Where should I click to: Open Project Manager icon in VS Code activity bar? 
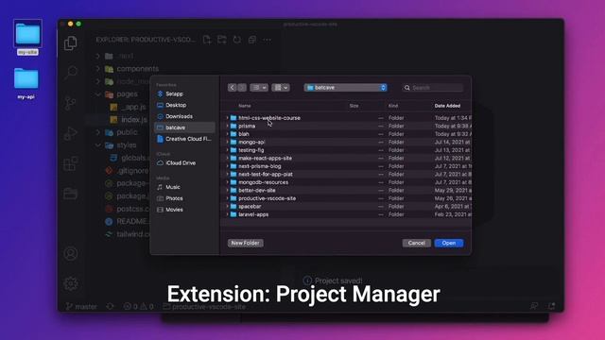(x=71, y=194)
